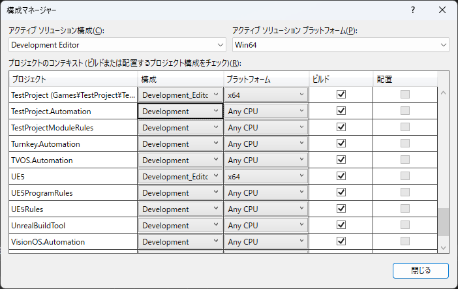This screenshot has width=458, height=289.
Task: Open the active solution configuration dropdown
Action: click(117, 45)
